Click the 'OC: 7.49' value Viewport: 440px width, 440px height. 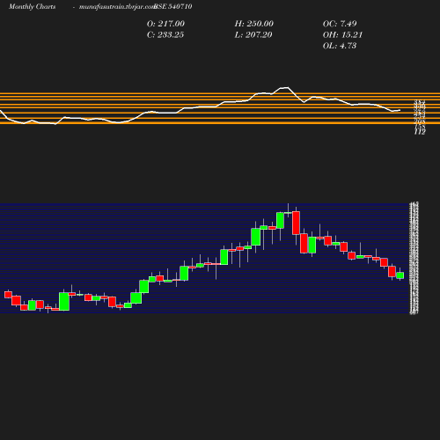pyautogui.click(x=340, y=24)
